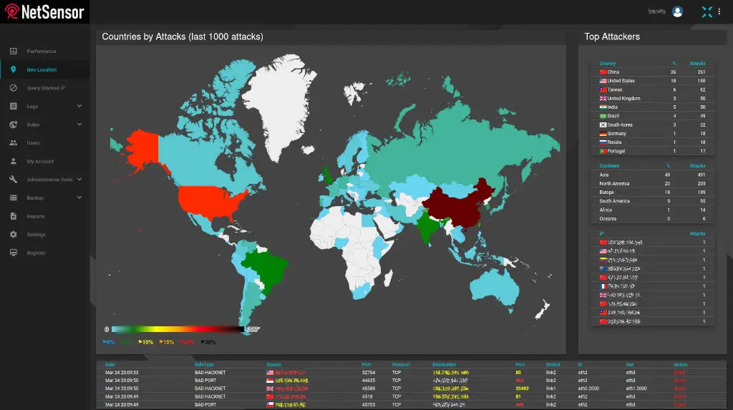
Task: Click the Geo Location pin icon
Action: click(13, 69)
